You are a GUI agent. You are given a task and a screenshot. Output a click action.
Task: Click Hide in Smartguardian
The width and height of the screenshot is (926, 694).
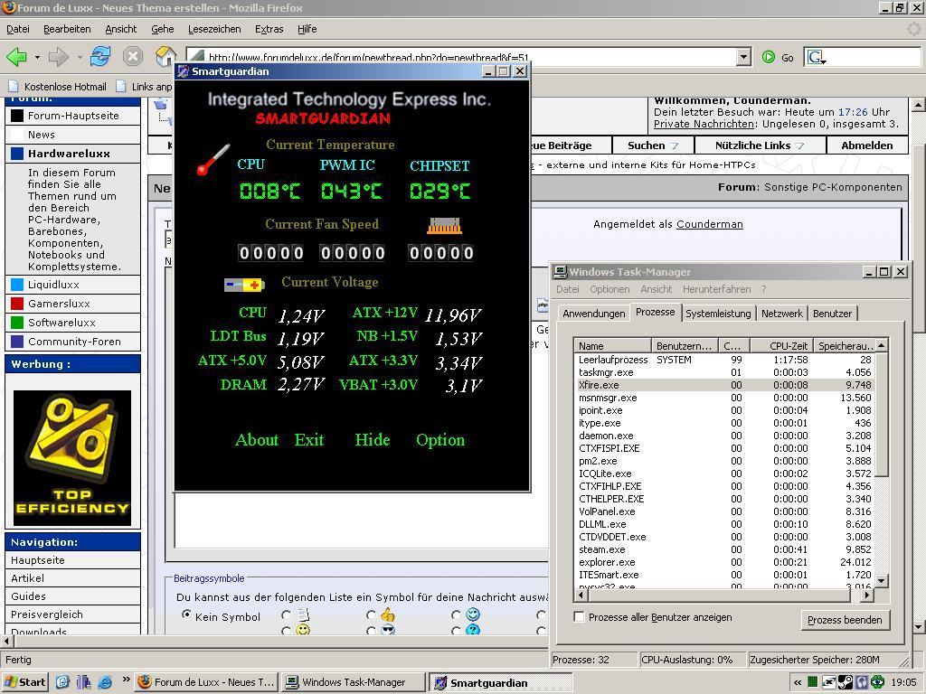click(x=372, y=440)
